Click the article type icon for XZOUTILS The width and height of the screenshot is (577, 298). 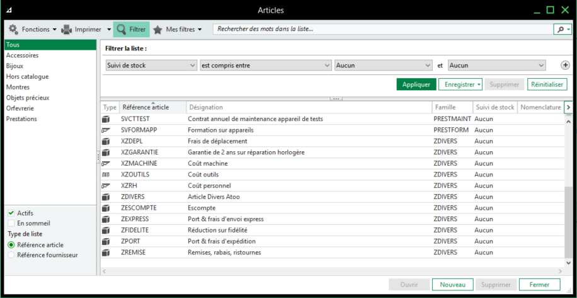pos(106,175)
